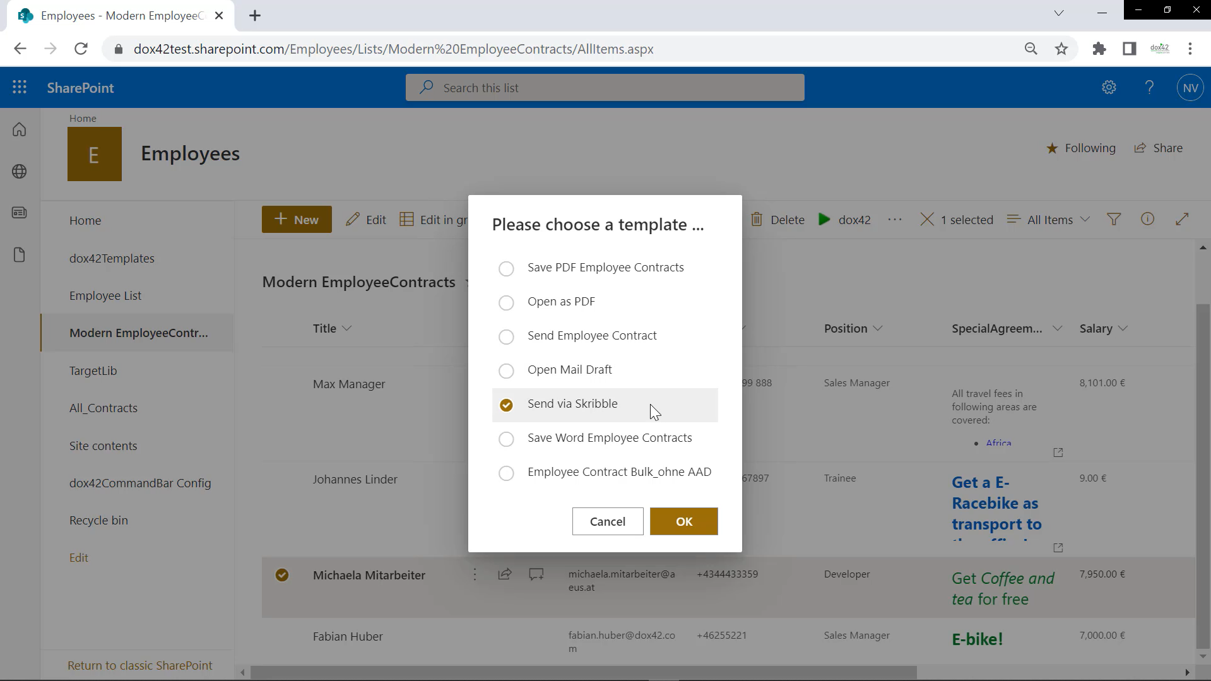Viewport: 1211px width, 681px height.
Task: Expand Max Manager special agreement text
Action: [x=1058, y=453]
